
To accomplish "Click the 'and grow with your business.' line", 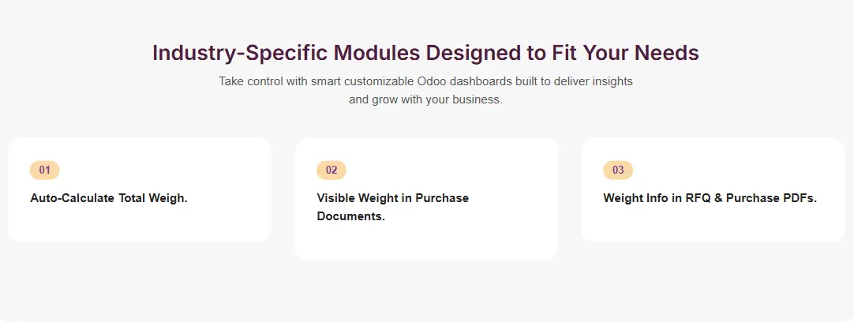I will pyautogui.click(x=425, y=100).
